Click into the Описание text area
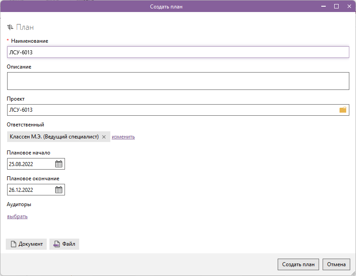The height and width of the screenshot is (276, 356). point(178,81)
